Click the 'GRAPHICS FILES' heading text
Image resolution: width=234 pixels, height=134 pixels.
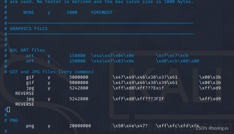tap(29, 29)
